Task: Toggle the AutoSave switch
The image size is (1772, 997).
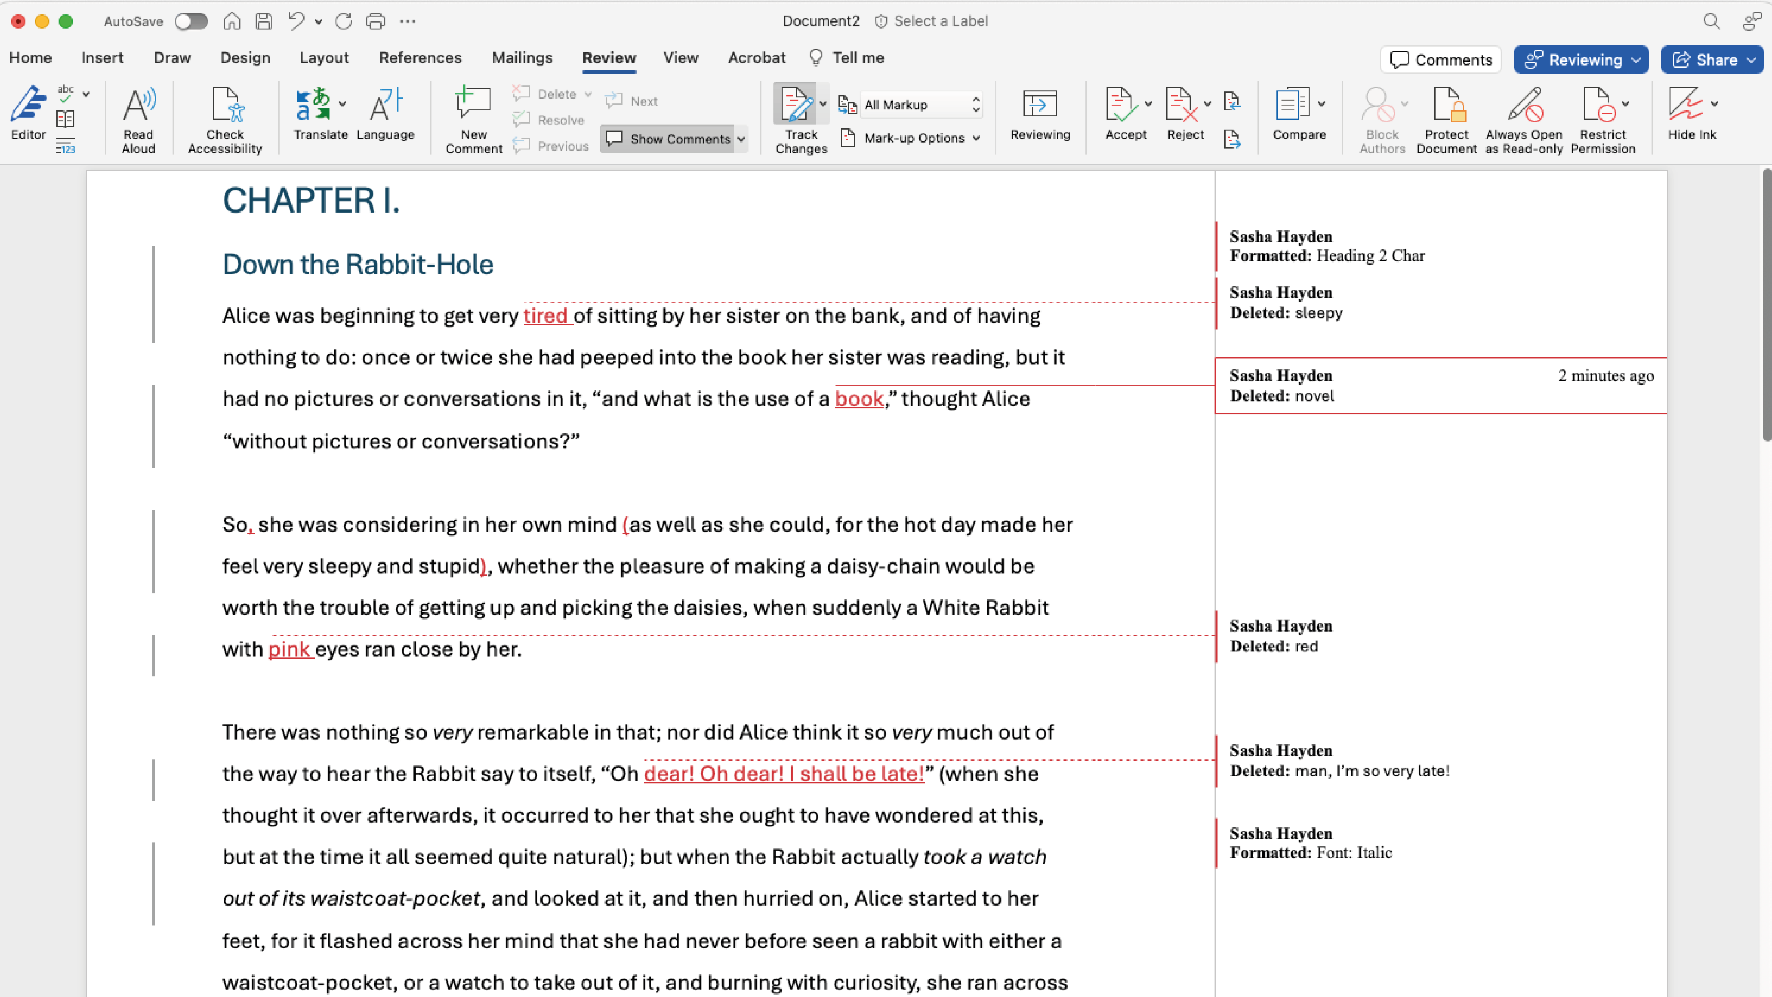Action: click(191, 21)
